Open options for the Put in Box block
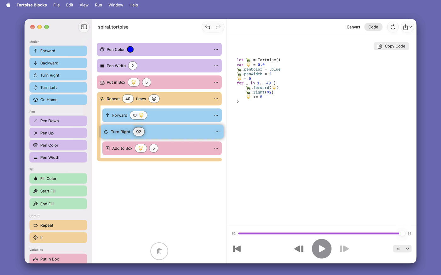The width and height of the screenshot is (441, 275). (216, 82)
